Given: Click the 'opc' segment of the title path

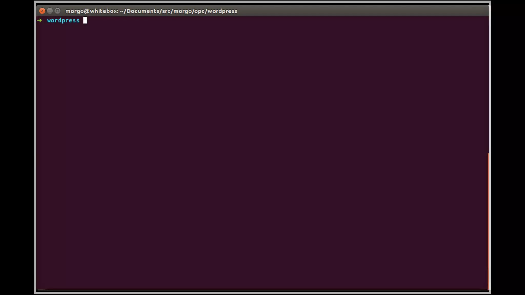Looking at the screenshot, I should pyautogui.click(x=200, y=11).
